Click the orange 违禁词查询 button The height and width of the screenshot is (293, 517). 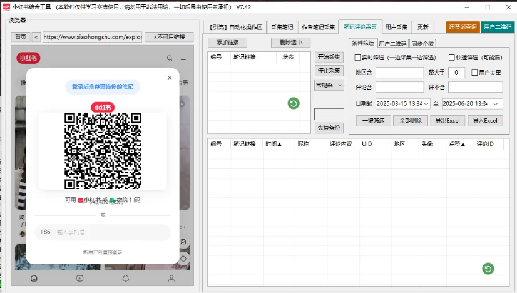coord(463,27)
